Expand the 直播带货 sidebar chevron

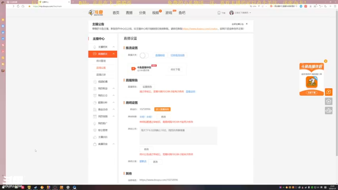114,144
